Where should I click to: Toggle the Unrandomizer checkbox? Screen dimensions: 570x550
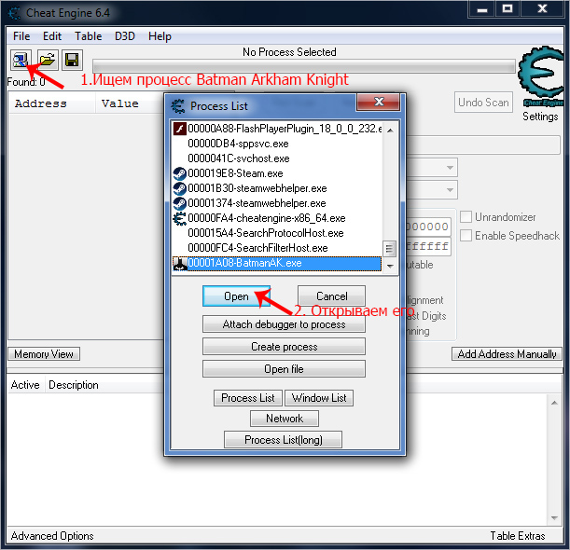[466, 217]
